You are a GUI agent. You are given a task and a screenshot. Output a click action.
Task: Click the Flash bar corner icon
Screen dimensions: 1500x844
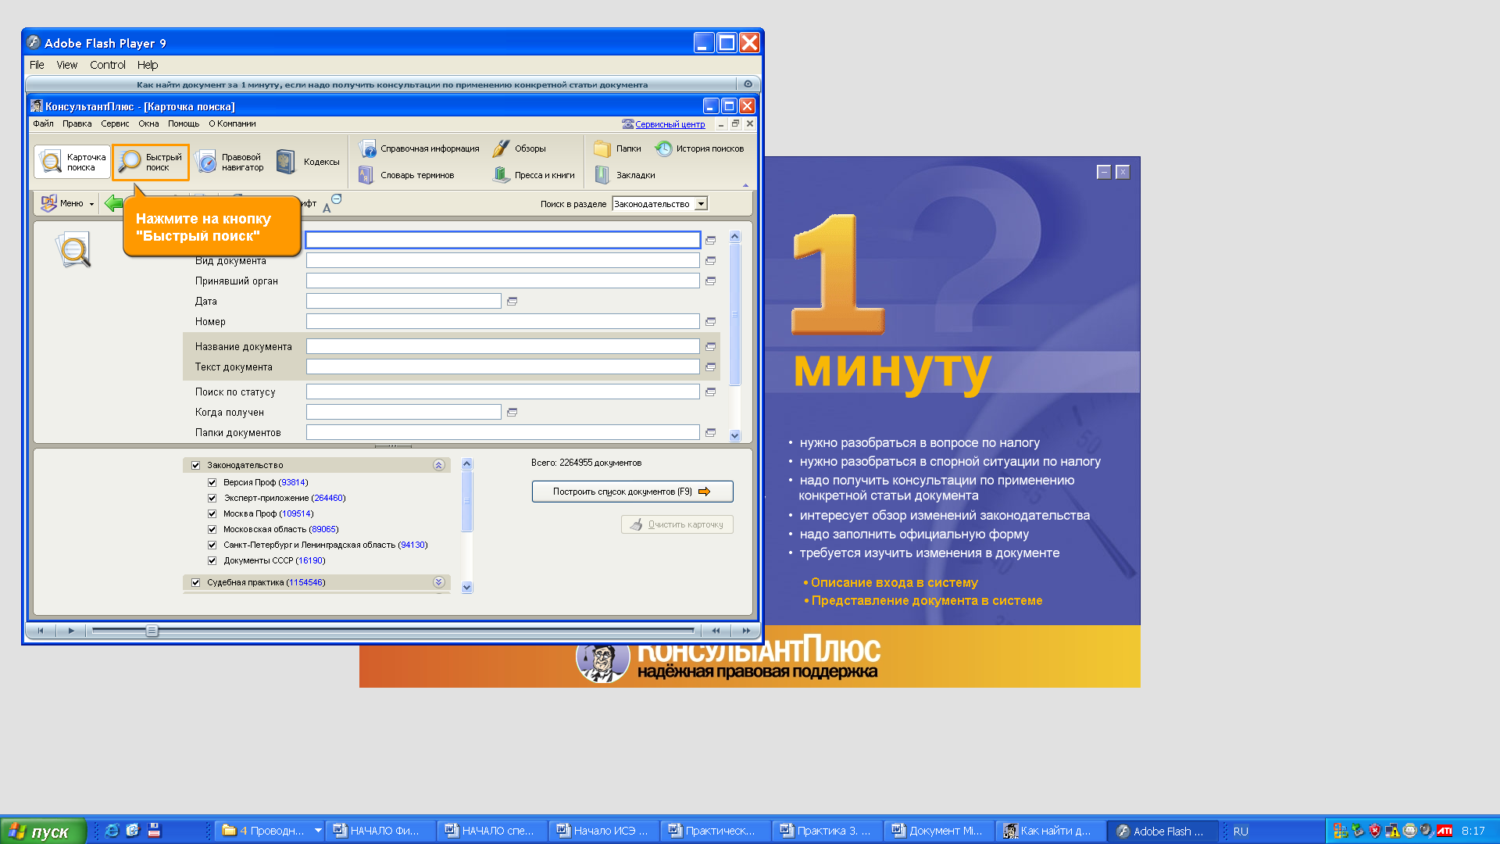coord(748,84)
